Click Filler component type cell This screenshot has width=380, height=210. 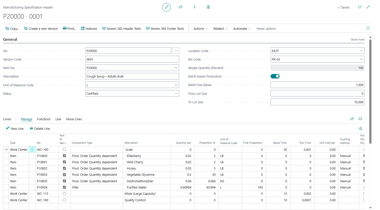tap(97, 187)
